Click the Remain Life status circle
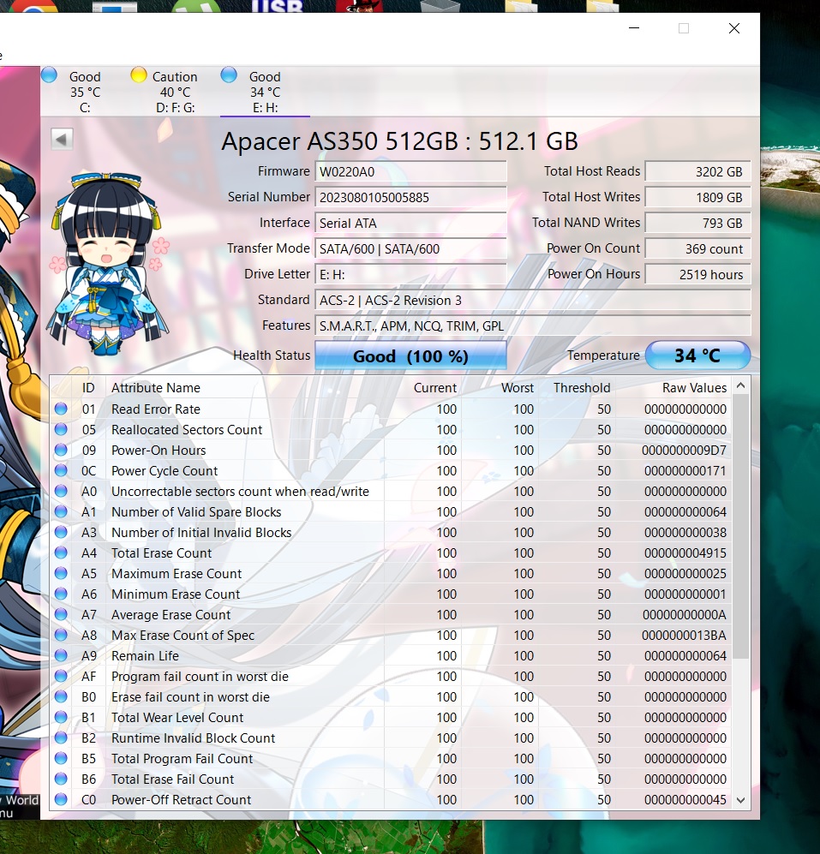The width and height of the screenshot is (820, 854). pos(61,655)
